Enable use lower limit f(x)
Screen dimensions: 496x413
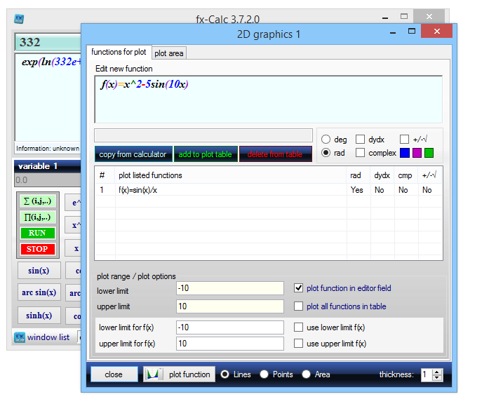coord(298,327)
